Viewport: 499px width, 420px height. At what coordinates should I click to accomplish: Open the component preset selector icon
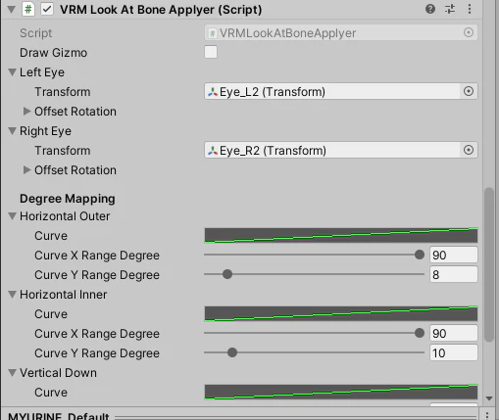pos(450,9)
